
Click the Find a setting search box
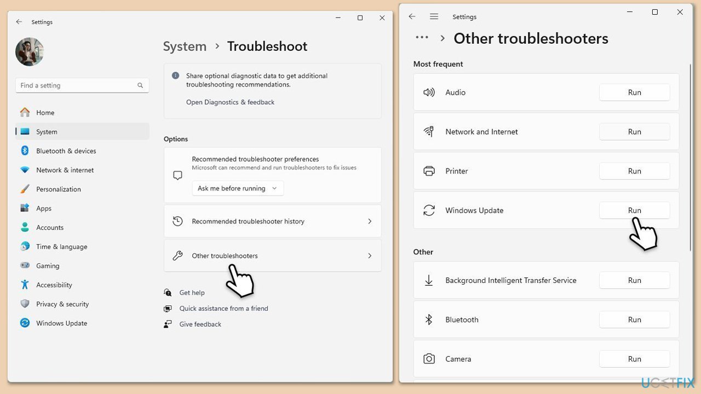tap(82, 85)
